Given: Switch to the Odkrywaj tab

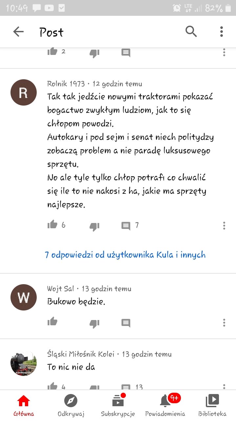Looking at the screenshot, I should point(71,406).
